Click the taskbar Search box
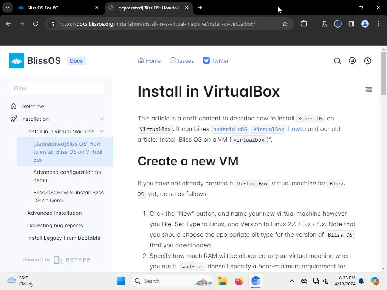 point(172,281)
